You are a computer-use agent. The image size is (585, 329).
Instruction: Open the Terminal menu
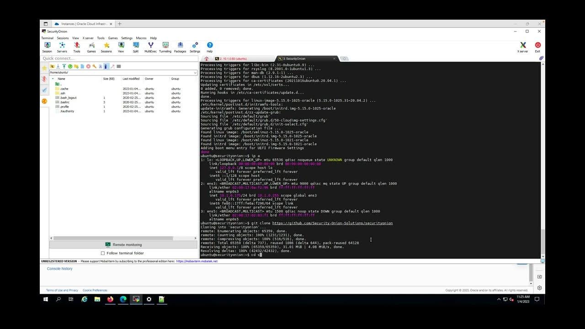tap(47, 38)
